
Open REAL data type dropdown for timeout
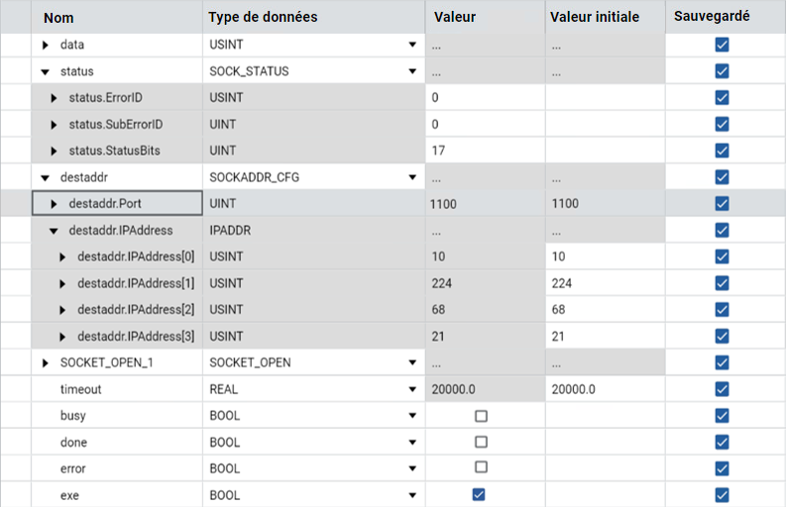(x=412, y=389)
